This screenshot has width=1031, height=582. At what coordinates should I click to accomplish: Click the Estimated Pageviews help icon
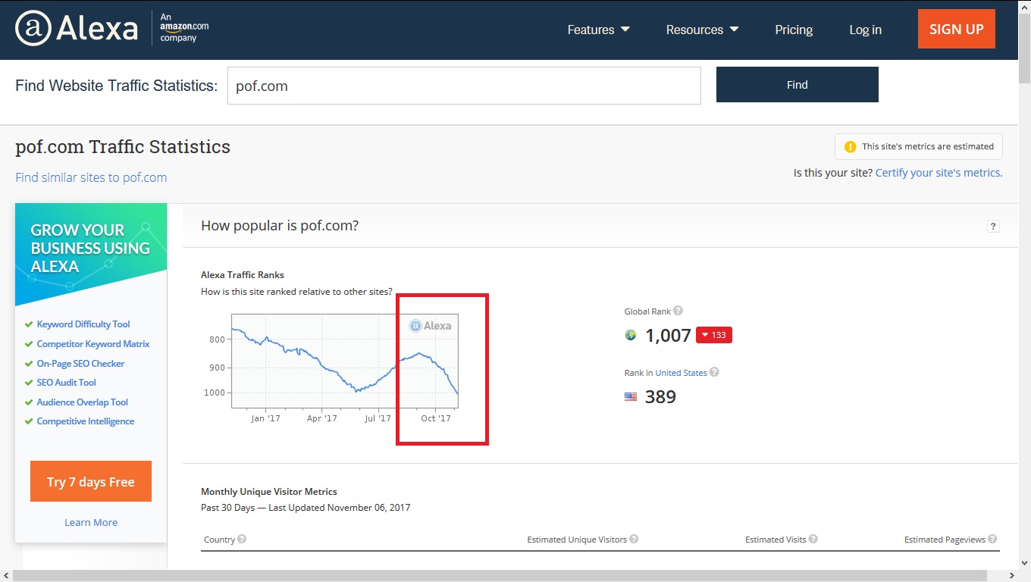pyautogui.click(x=992, y=539)
